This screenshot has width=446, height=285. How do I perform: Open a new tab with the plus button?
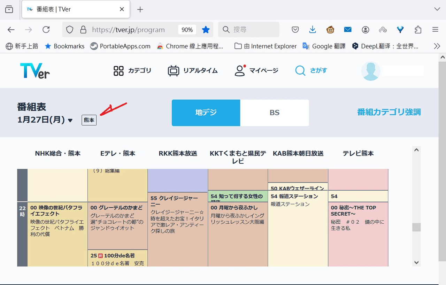(x=140, y=9)
